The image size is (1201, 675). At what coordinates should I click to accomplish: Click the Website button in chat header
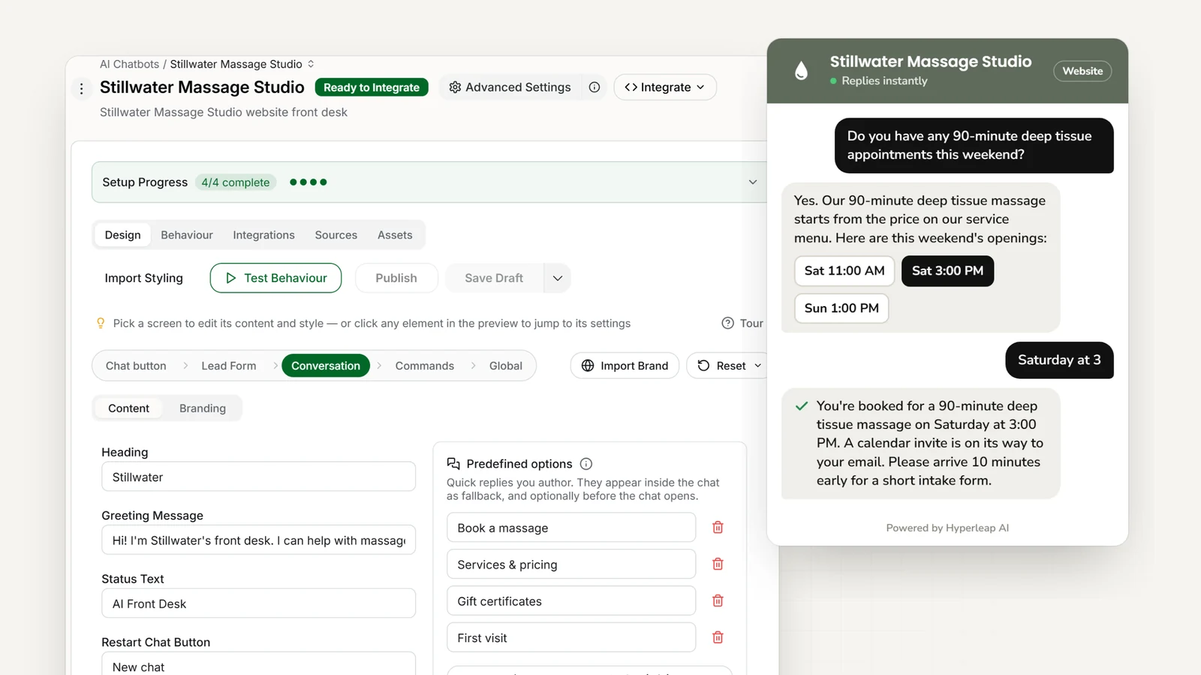click(x=1082, y=71)
